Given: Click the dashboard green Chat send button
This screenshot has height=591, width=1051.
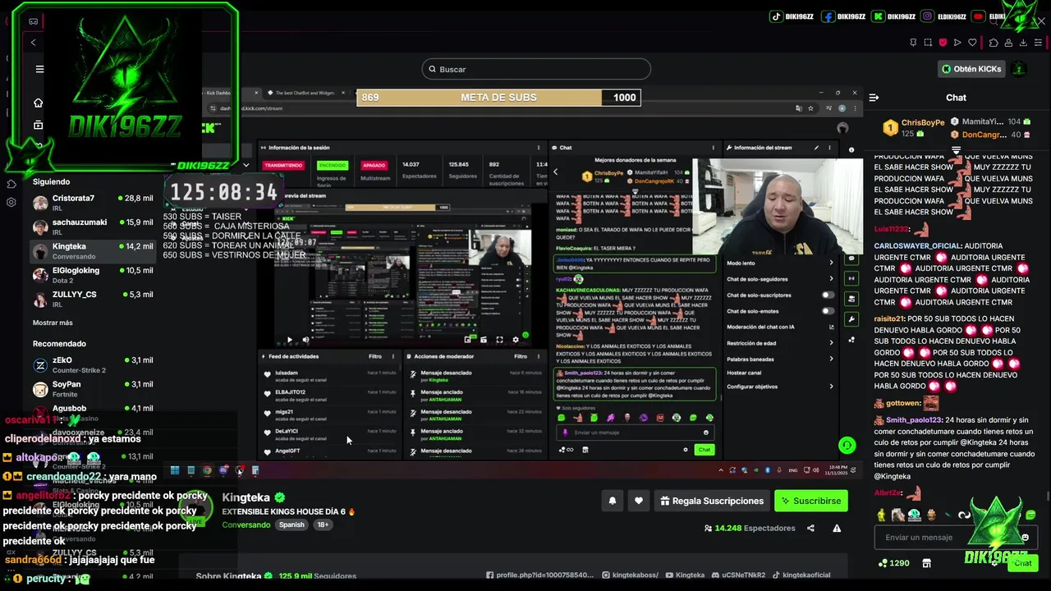Looking at the screenshot, I should (704, 450).
